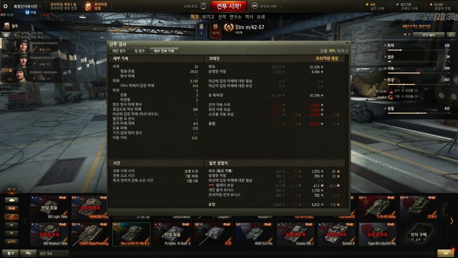Click the platoon shield icon
This screenshot has height=258, width=458.
204,6
